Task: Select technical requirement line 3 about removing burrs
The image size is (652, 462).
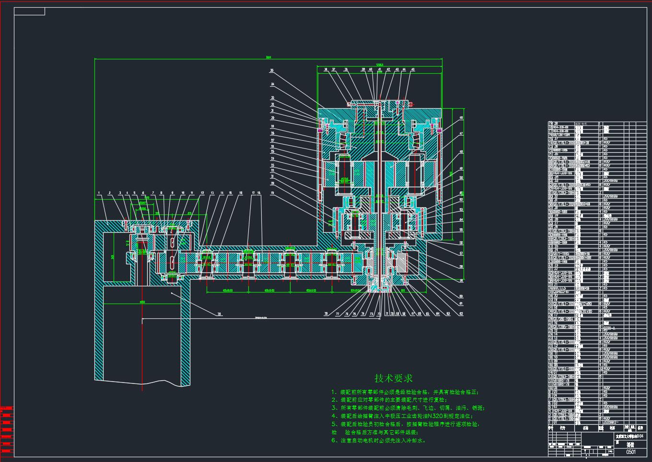Action: click(407, 408)
